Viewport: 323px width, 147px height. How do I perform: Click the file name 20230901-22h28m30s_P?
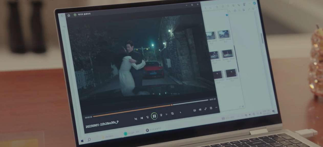[x=102, y=124]
